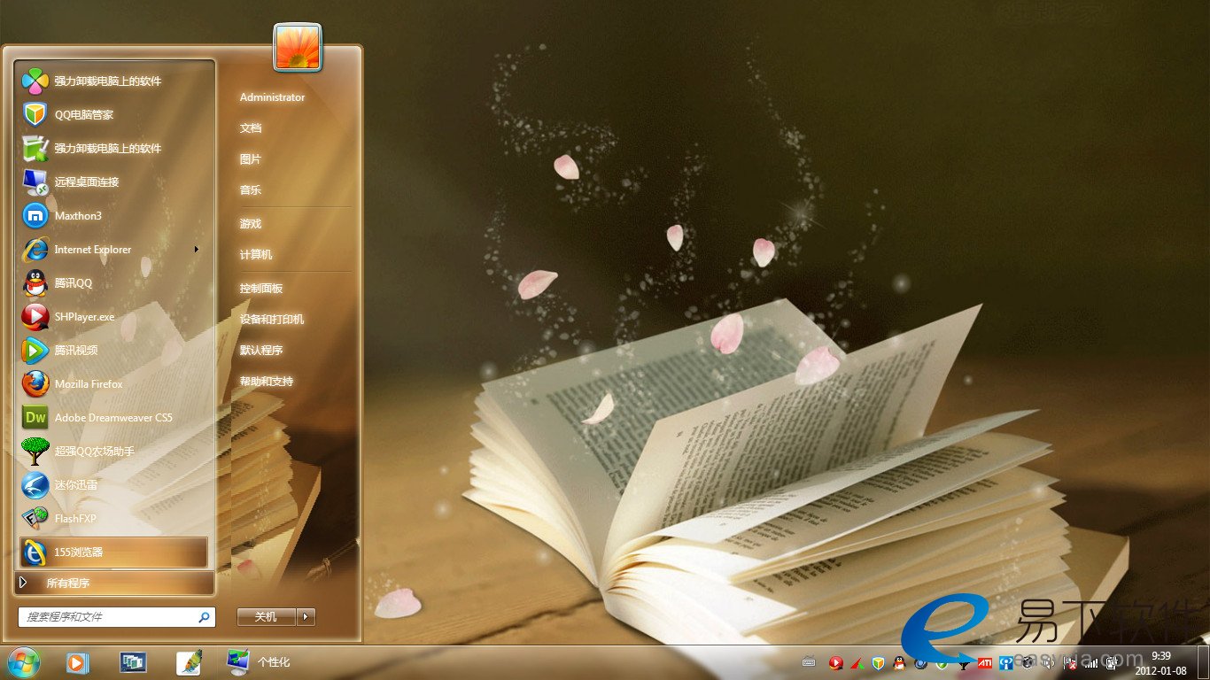Screen dimensions: 1210x680
Task: Open 控制面板 from the Start menu
Action: (261, 289)
